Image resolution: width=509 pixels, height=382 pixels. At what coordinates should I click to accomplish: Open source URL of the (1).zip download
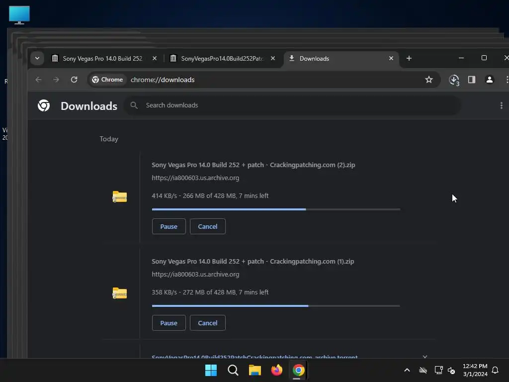[195, 274]
